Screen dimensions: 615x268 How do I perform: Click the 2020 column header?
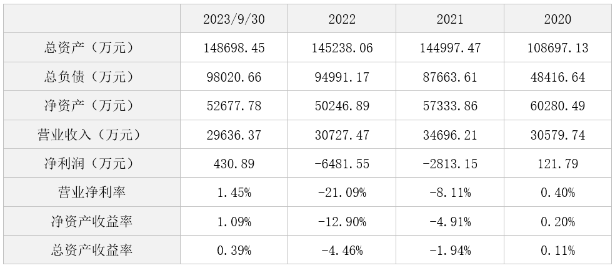point(557,19)
